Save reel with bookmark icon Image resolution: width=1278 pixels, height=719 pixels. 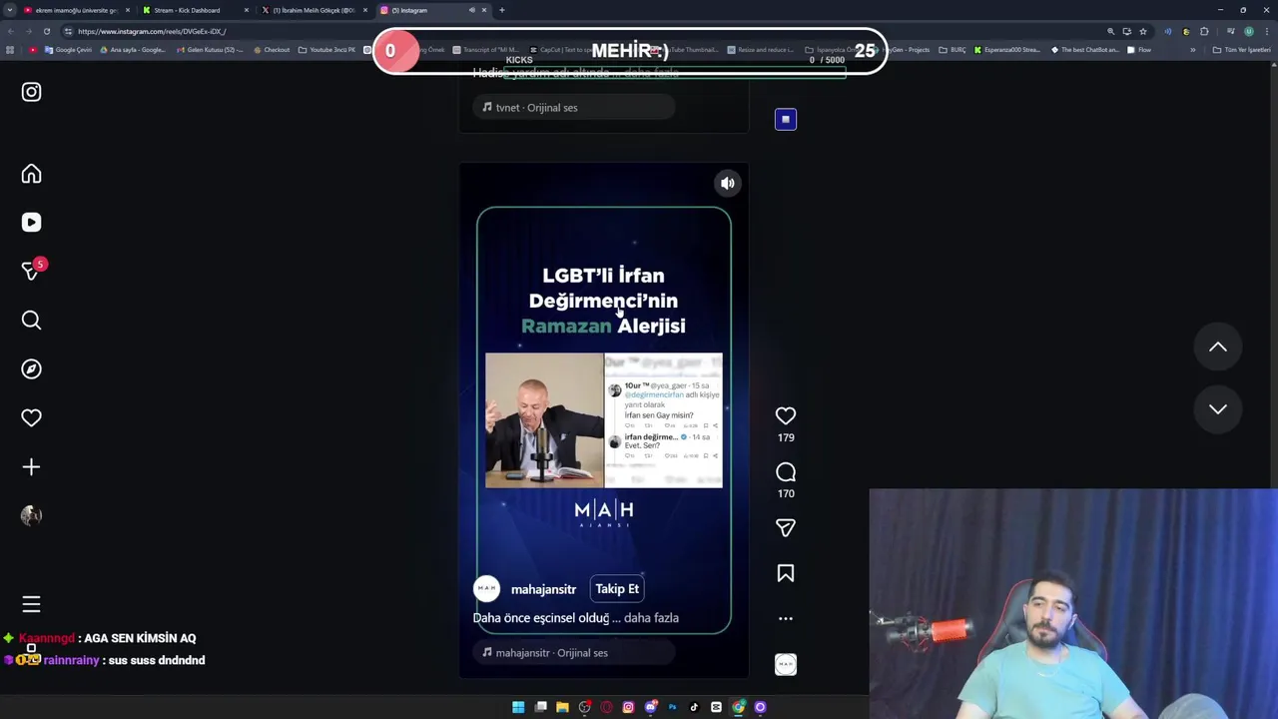(786, 573)
